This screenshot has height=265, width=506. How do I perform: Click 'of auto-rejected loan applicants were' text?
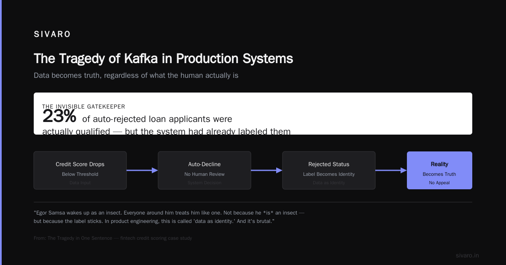pos(157,119)
